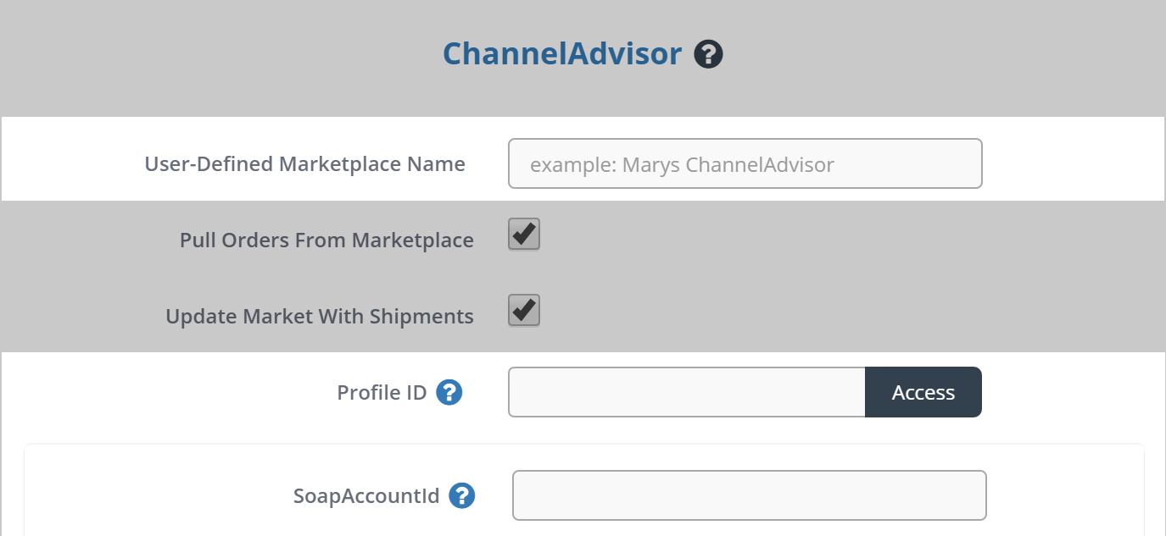Focus the SoapAccountId input field

[750, 495]
